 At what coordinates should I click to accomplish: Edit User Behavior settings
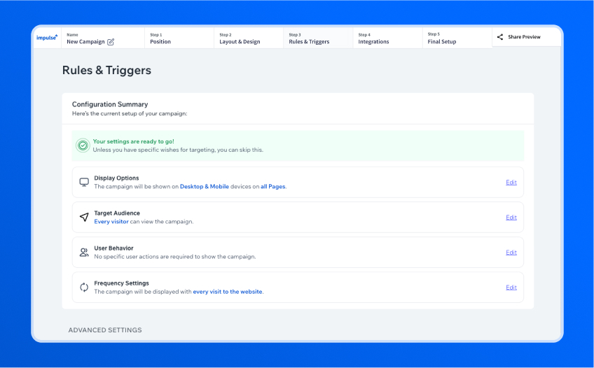(x=511, y=253)
